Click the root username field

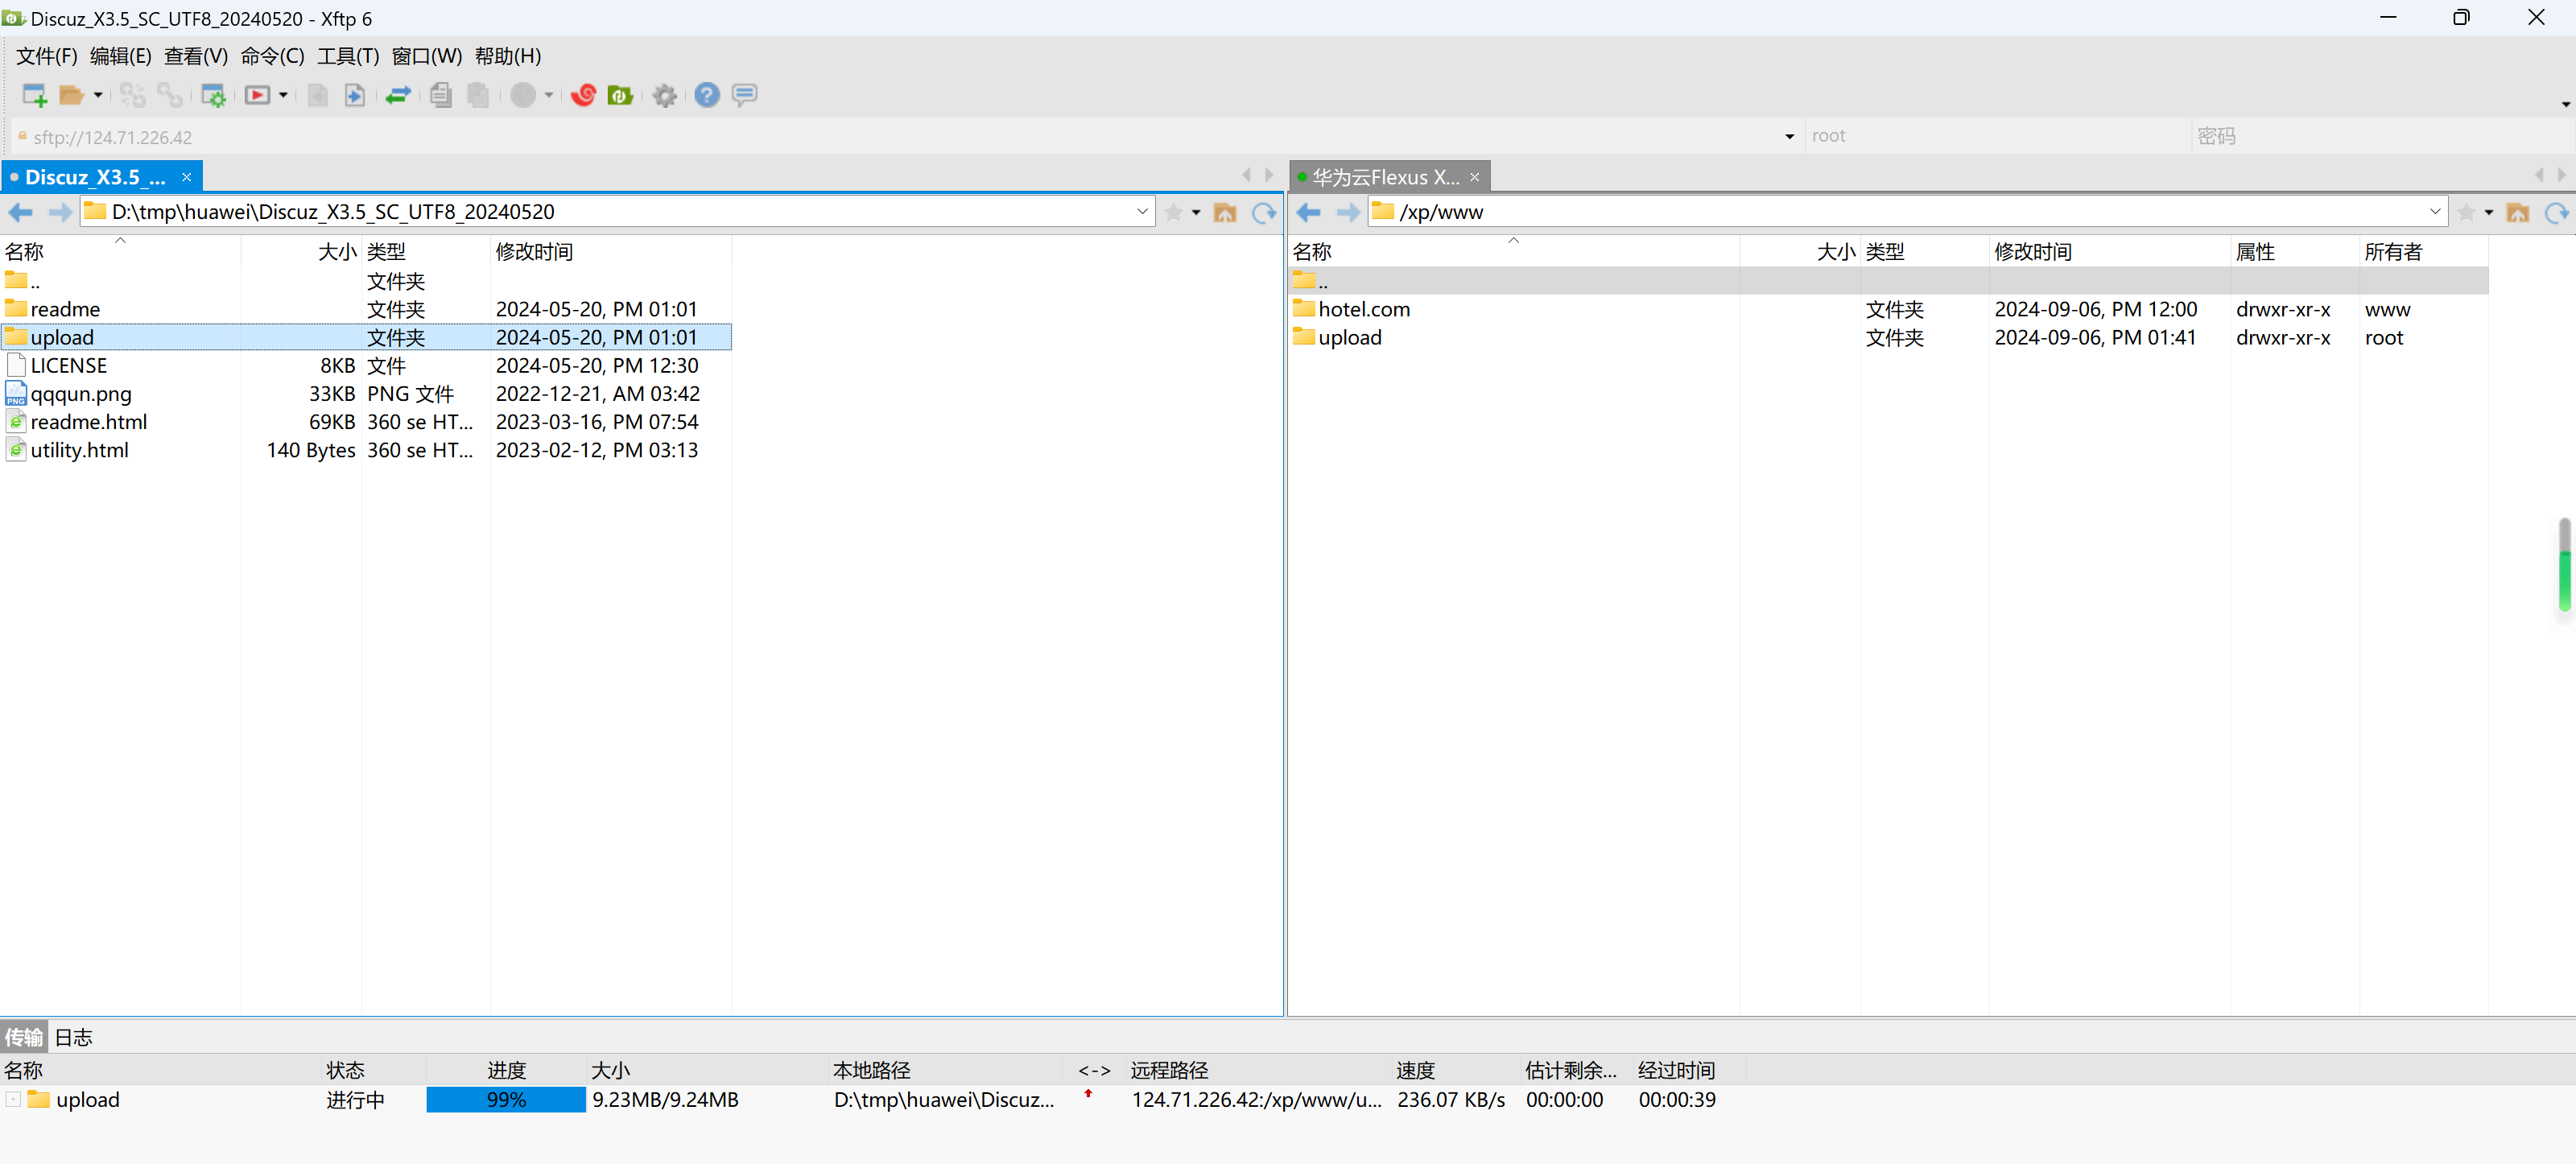tap(1998, 136)
